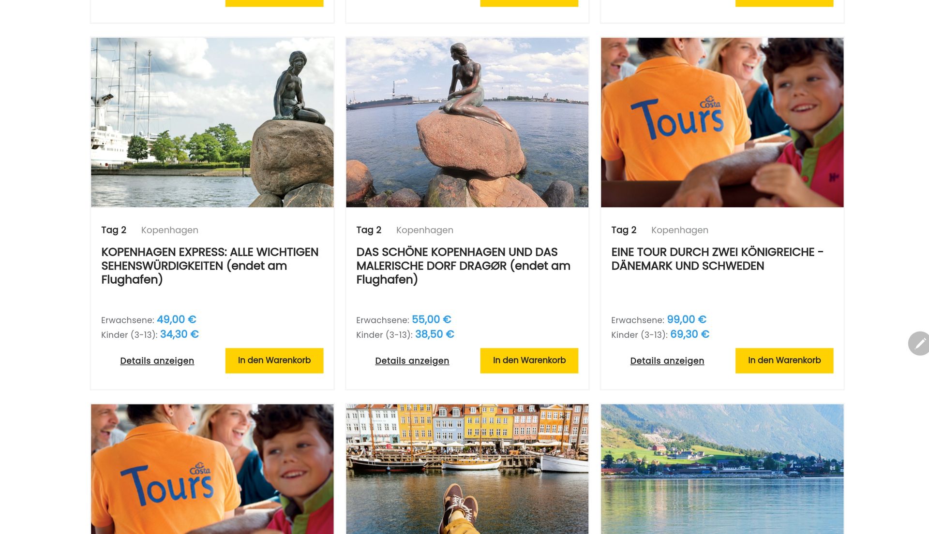Click the Eine Tour durch zwei Königreiche title
The image size is (929, 534).
717,259
